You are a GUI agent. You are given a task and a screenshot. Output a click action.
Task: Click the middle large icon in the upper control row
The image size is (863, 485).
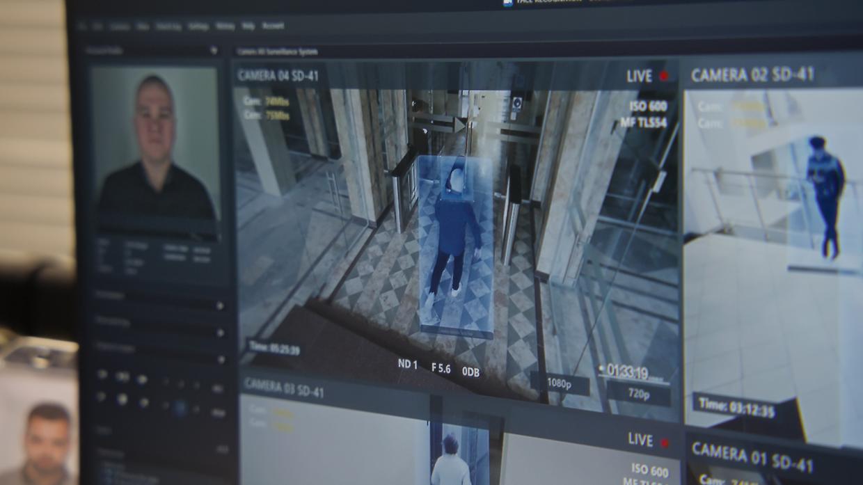pos(122,377)
